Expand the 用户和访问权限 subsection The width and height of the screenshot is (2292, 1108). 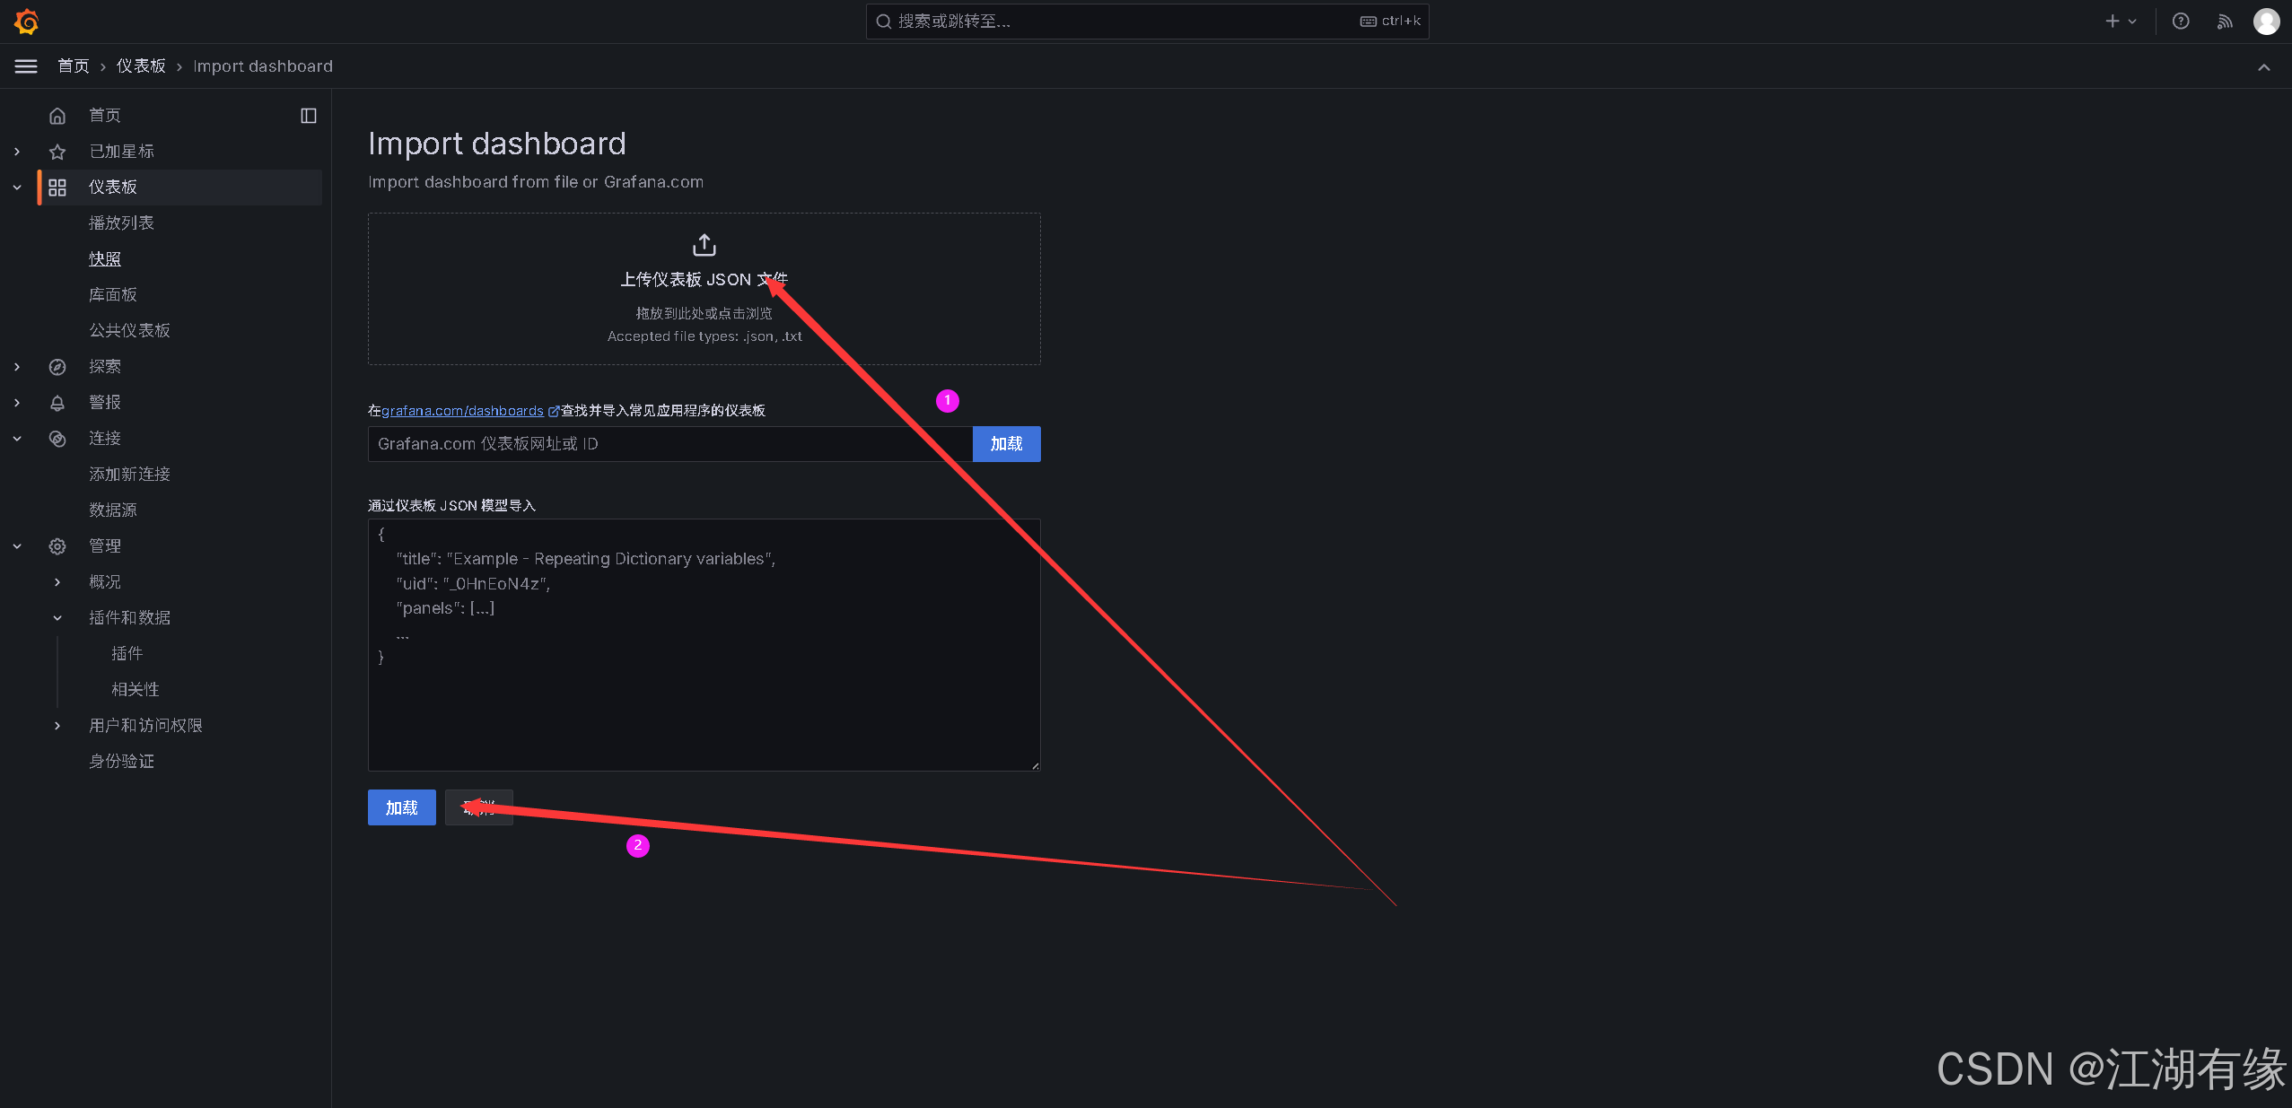[x=57, y=726]
